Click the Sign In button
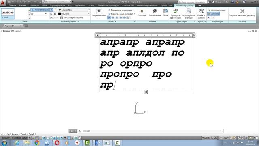 [x=221, y=2]
